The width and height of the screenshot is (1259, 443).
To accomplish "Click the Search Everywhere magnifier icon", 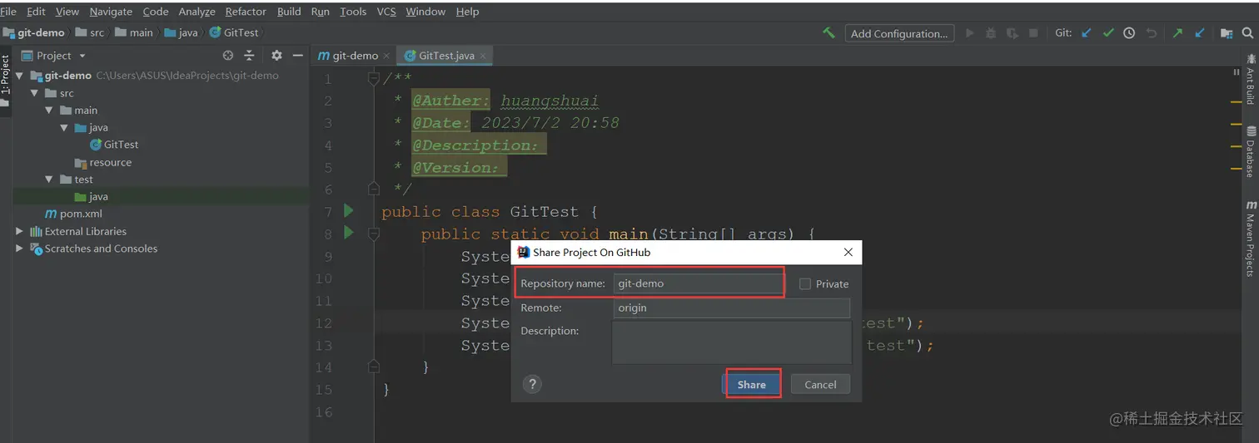I will coord(1248,33).
